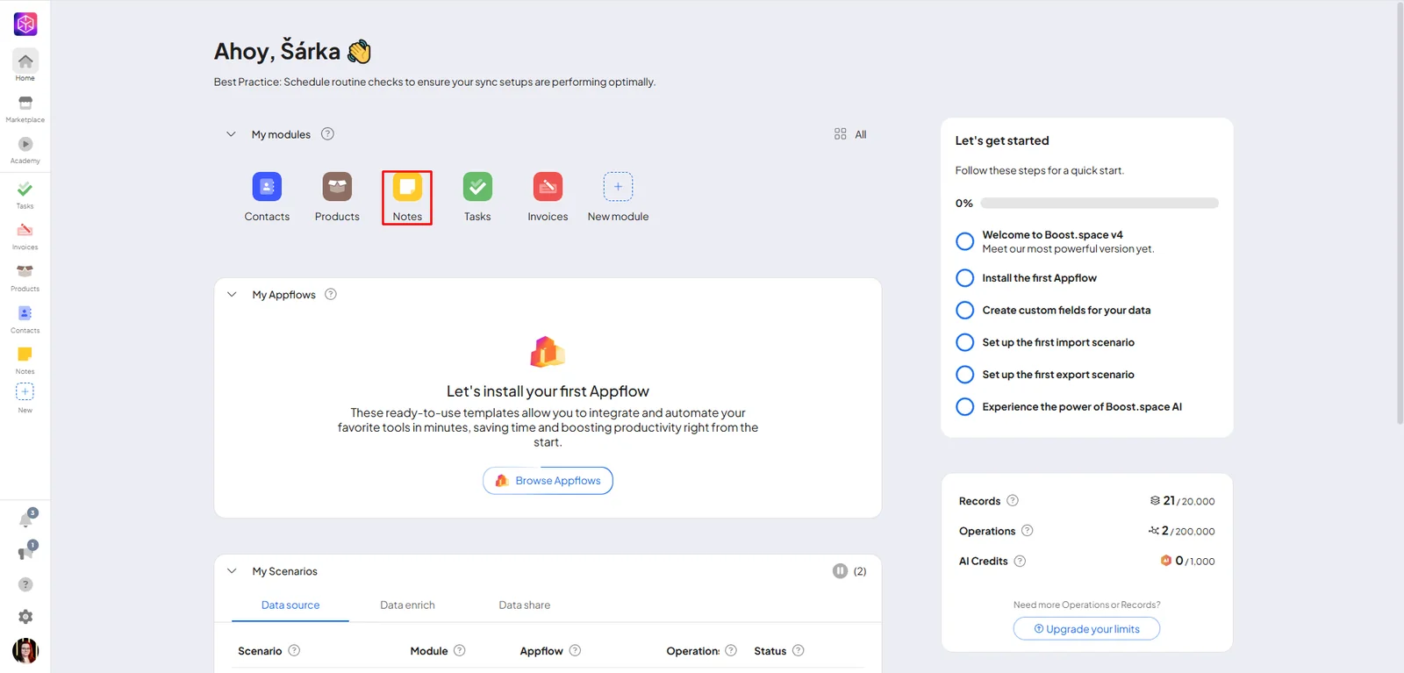Viewport: 1404px width, 673px height.
Task: Toggle 'Create custom fields for your data' step
Action: [x=964, y=310]
